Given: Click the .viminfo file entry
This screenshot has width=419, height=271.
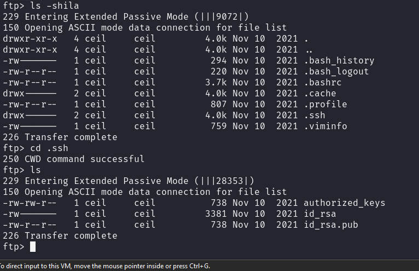Looking at the screenshot, I should (x=325, y=126).
